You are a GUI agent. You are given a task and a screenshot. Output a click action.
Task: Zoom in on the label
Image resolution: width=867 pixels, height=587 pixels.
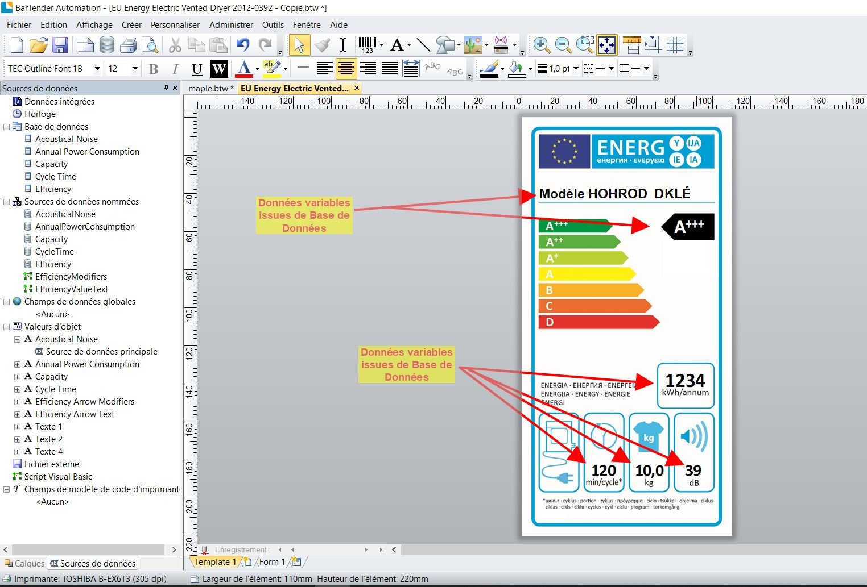click(x=541, y=45)
